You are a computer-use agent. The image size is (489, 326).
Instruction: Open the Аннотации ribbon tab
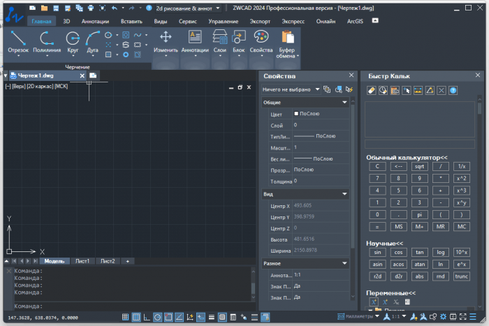tap(95, 22)
